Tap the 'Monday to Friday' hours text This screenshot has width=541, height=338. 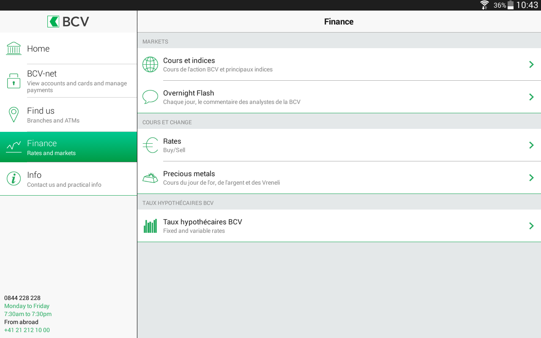point(27,306)
